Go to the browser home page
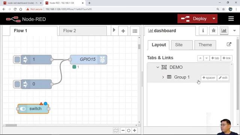The width and height of the screenshot is (240, 135). pos(21,9)
